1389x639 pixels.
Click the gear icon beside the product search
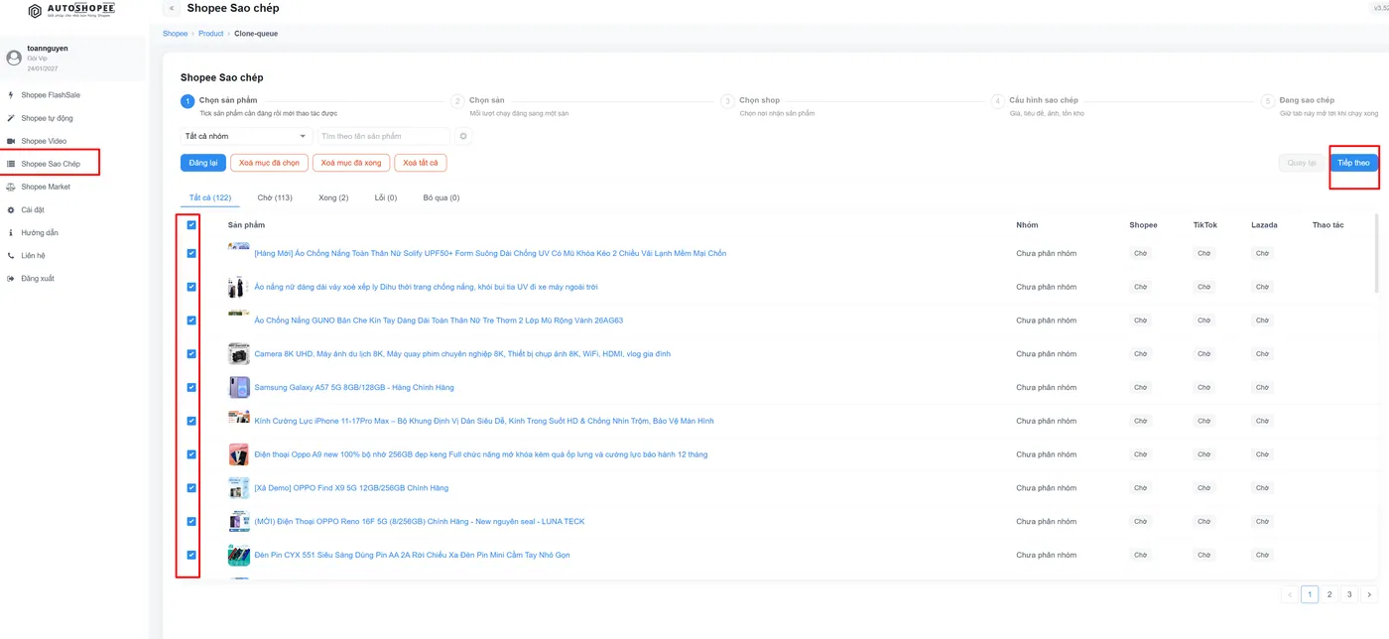tap(462, 136)
